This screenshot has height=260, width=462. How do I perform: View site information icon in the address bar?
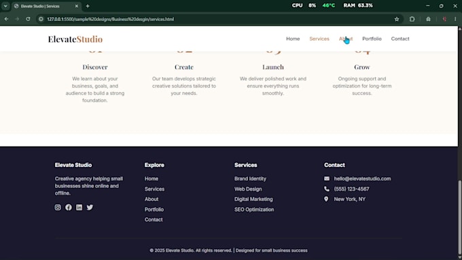pos(41,19)
